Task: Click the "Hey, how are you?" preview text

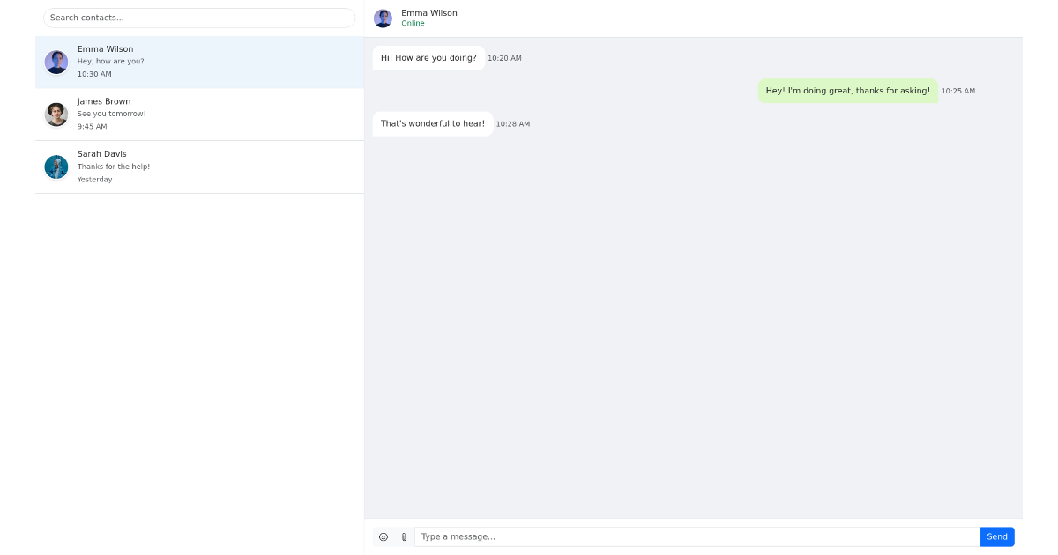Action: pos(110,62)
